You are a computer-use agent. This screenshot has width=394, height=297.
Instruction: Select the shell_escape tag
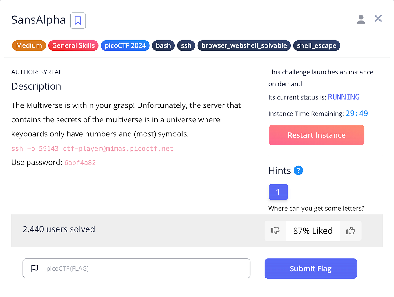(x=316, y=45)
